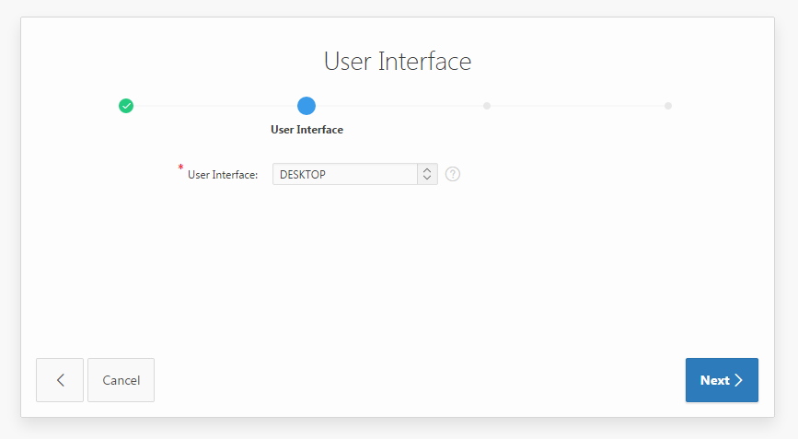Open help question mark beside User Interface
This screenshot has height=439, width=798.
point(453,174)
